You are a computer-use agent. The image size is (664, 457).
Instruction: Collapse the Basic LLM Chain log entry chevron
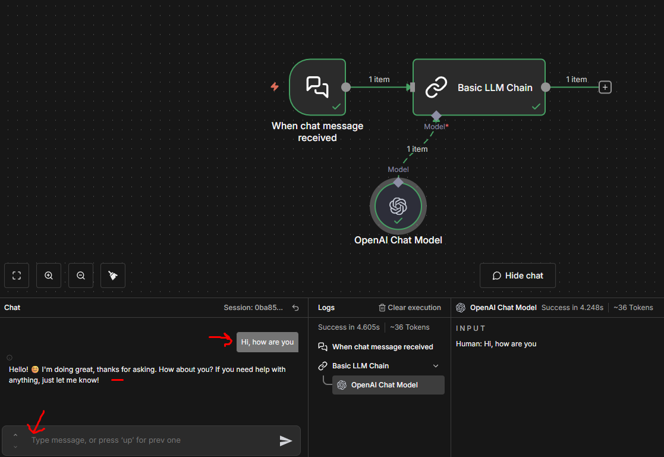(x=436, y=365)
